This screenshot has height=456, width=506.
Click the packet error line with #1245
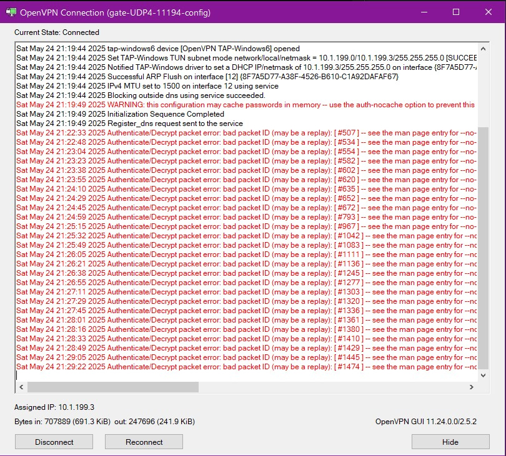pos(246,273)
